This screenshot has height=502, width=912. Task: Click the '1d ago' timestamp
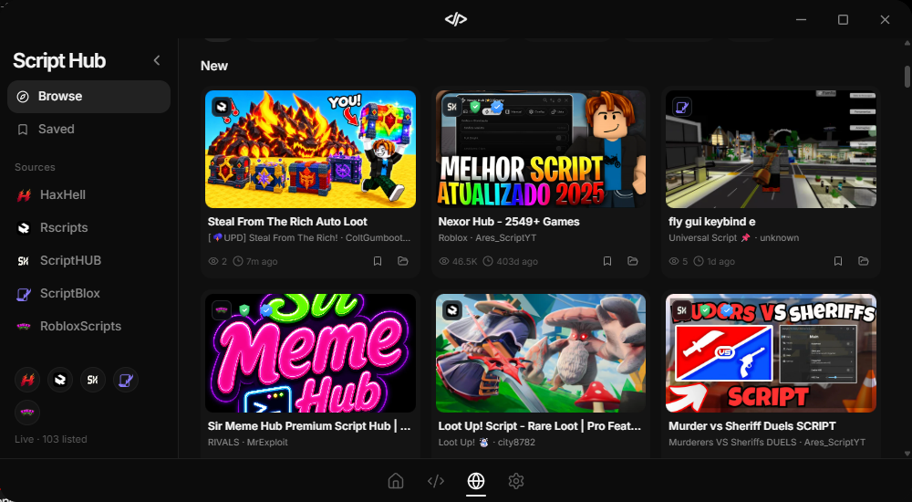tap(714, 261)
